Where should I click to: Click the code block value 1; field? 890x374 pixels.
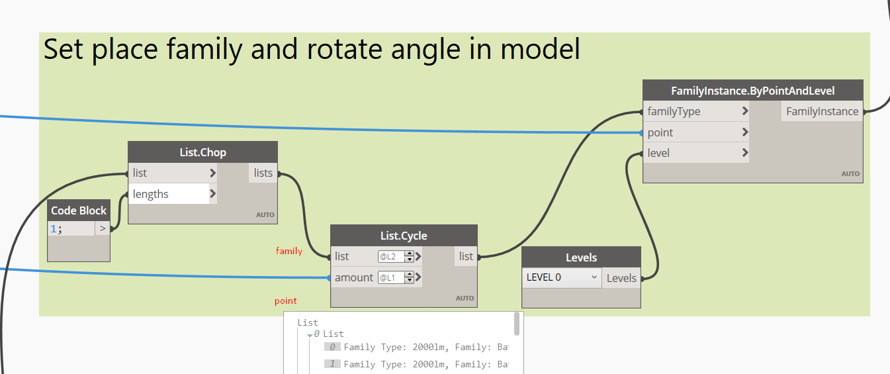pyautogui.click(x=71, y=228)
